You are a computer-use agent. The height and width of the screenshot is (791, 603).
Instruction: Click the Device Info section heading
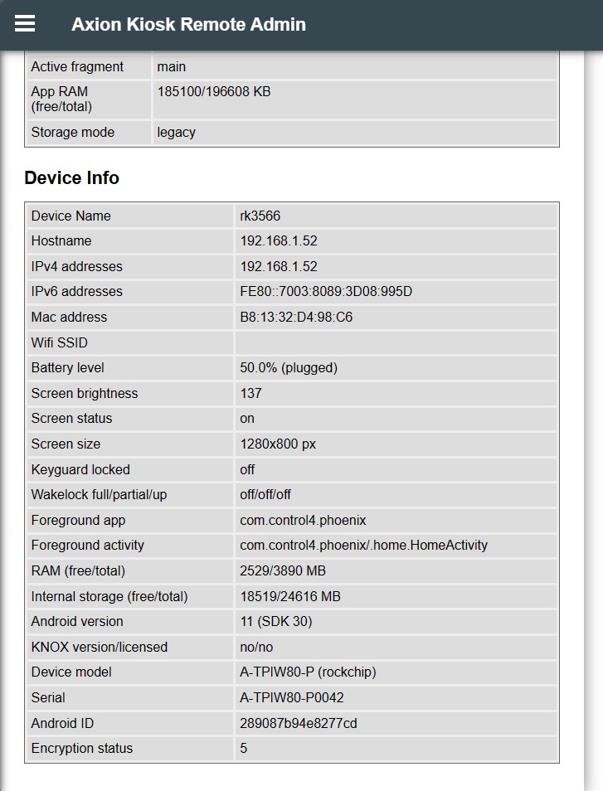point(72,178)
